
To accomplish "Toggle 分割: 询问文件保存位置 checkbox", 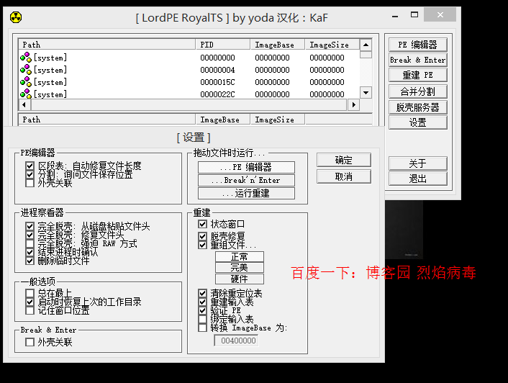I will click(30, 174).
